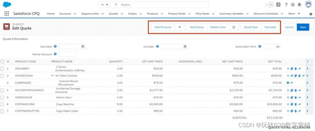Open the notifications bell
The image size is (315, 131).
point(299,5)
